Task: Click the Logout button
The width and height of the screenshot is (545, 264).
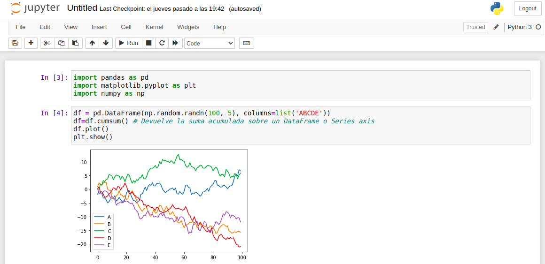Action: tap(528, 8)
